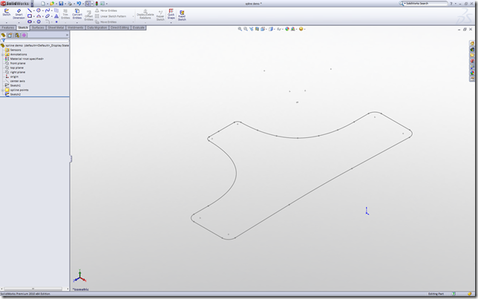Switch to the Direct Editing tab
The image size is (478, 299).
click(119, 27)
